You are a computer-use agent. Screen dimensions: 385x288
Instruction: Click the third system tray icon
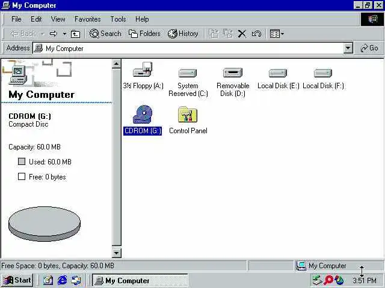(339, 280)
